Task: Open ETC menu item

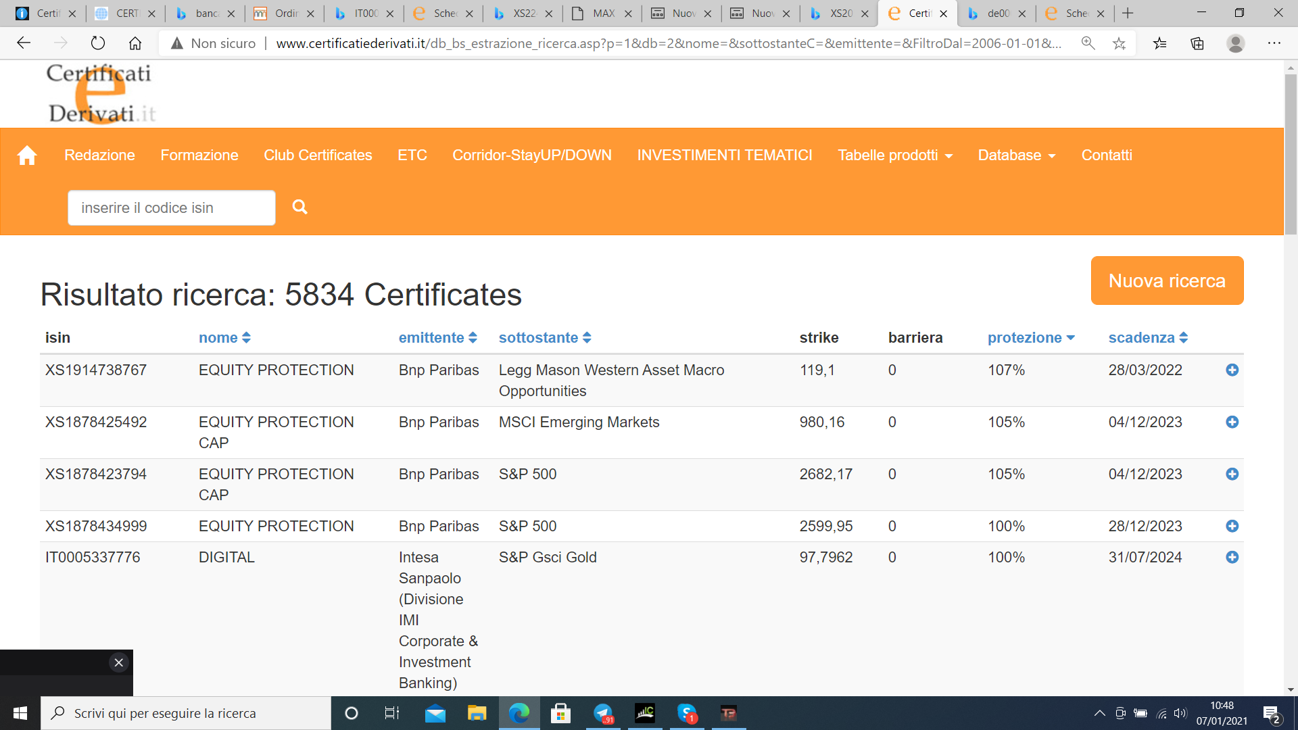Action: point(412,155)
